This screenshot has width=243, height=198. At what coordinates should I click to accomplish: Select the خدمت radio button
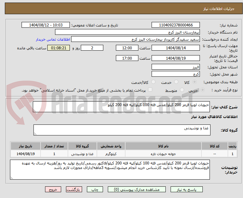tap(176, 82)
